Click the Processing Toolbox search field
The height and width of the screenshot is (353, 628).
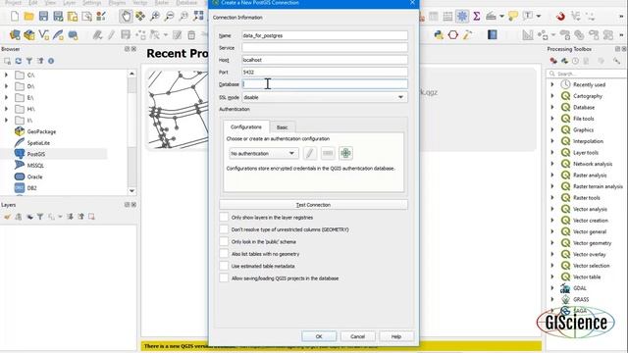point(587,74)
